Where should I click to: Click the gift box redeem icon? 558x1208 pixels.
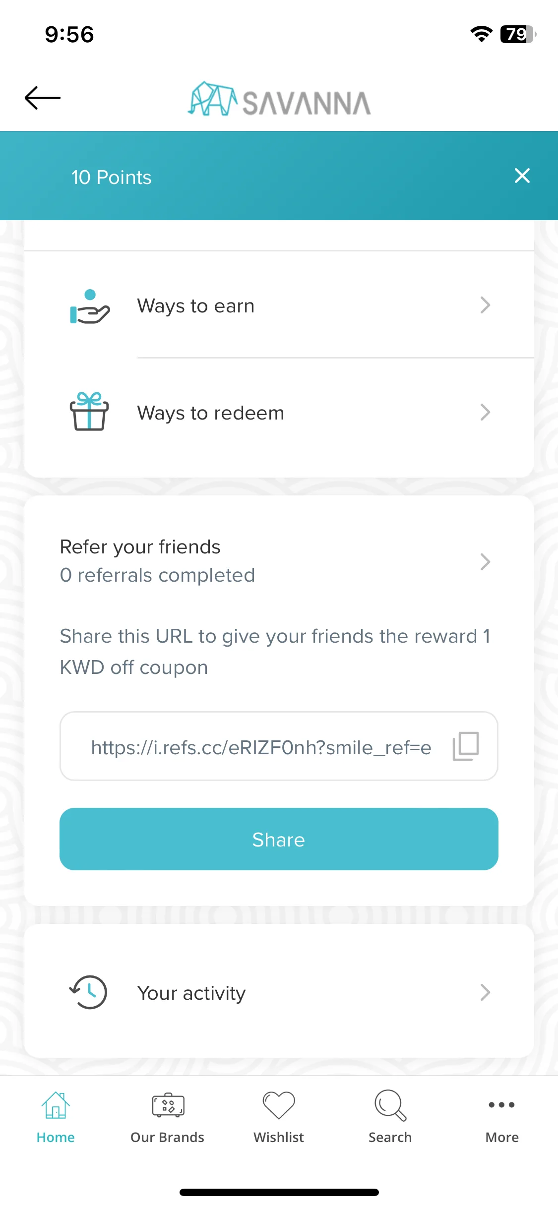tap(89, 412)
